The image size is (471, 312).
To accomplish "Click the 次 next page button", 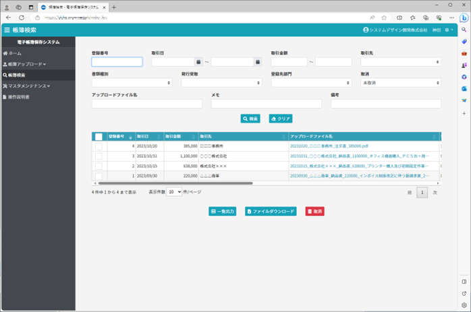I will [435, 193].
